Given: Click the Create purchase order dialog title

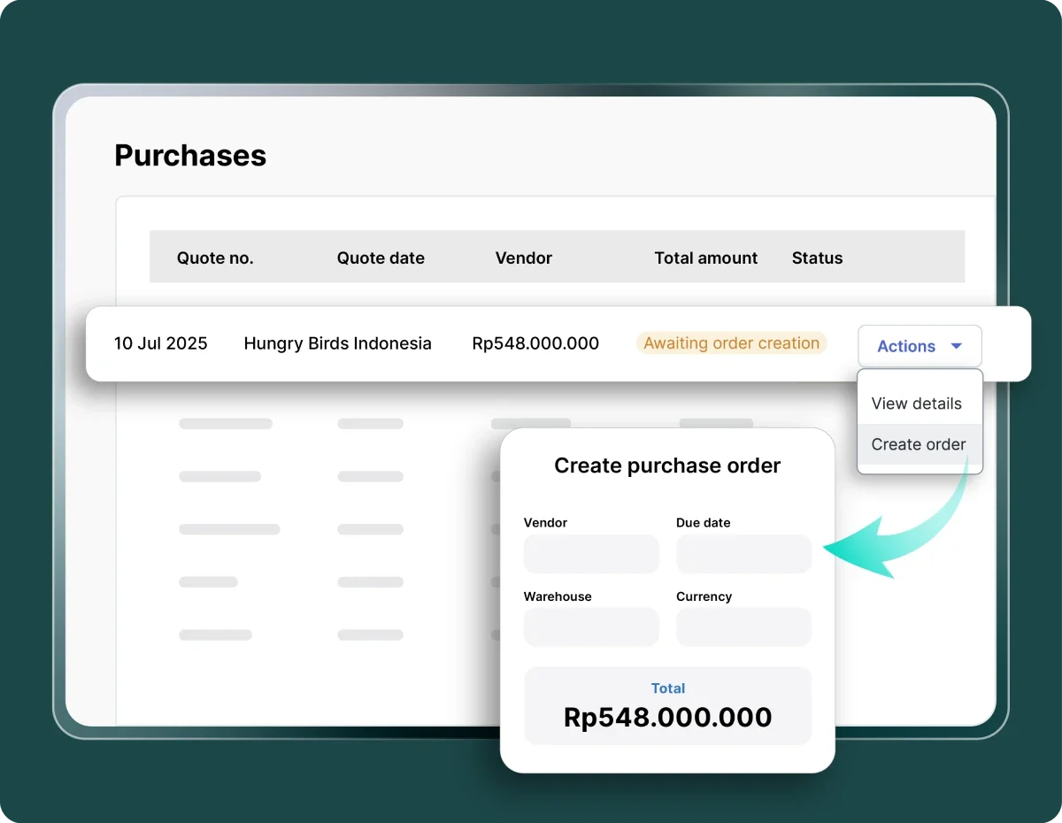Looking at the screenshot, I should 667,465.
